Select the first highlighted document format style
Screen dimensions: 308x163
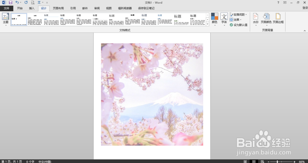(x=19, y=19)
